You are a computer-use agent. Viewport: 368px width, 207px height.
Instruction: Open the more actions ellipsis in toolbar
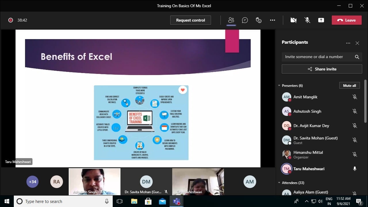273,20
